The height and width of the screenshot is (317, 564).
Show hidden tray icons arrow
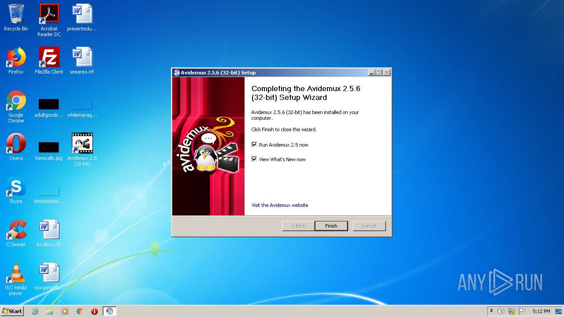(491, 311)
